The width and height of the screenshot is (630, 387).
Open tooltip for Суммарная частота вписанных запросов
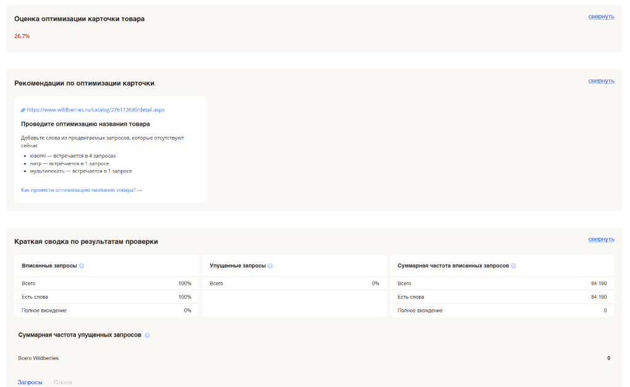click(514, 266)
